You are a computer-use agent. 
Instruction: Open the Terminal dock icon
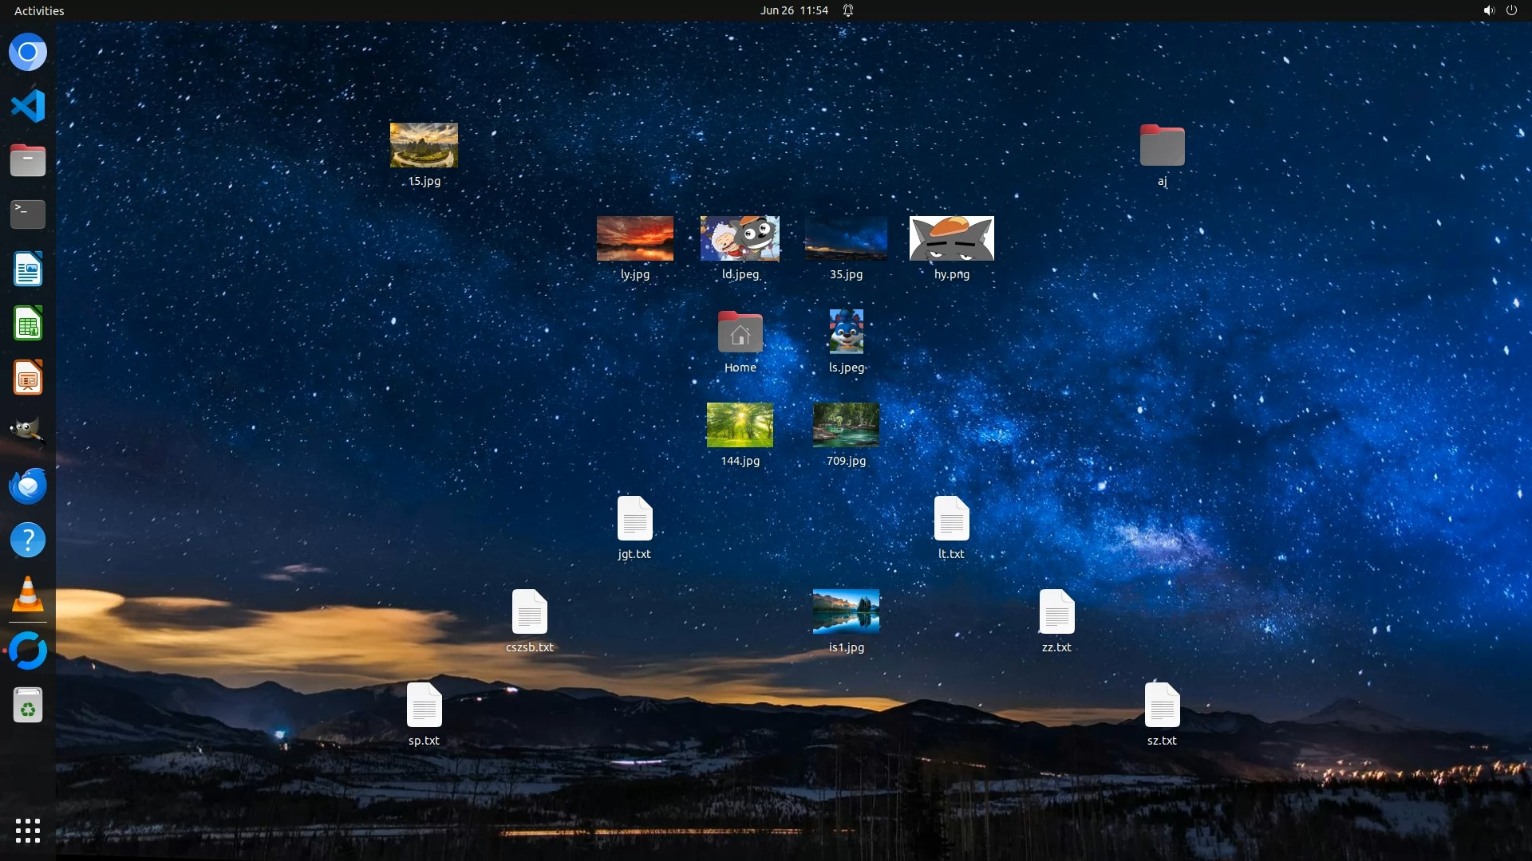pos(28,214)
